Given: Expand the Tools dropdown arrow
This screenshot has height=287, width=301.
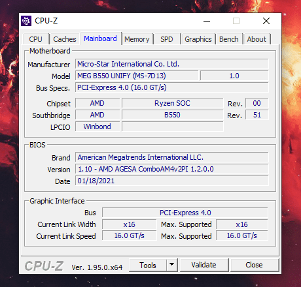Looking at the screenshot, I should point(172,265).
